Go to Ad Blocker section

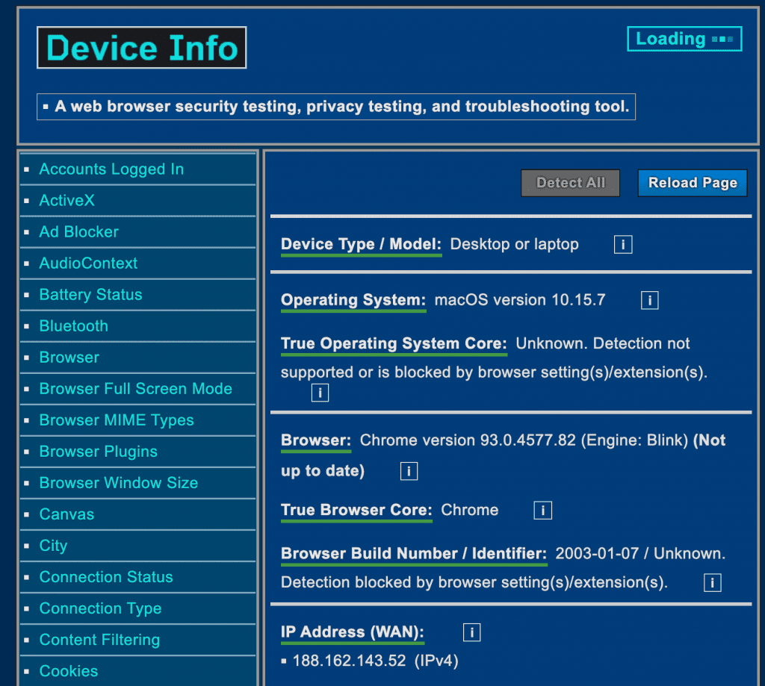pyautogui.click(x=78, y=231)
